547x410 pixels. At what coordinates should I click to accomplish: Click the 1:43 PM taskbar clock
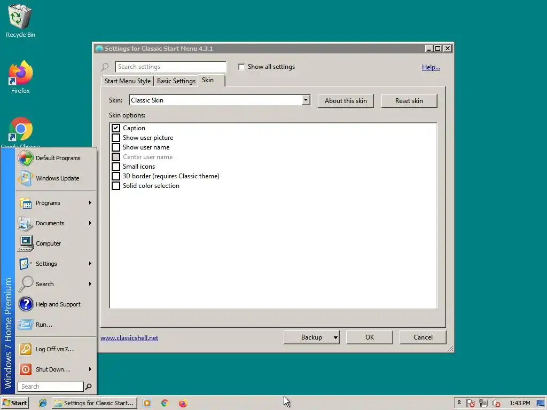point(519,403)
